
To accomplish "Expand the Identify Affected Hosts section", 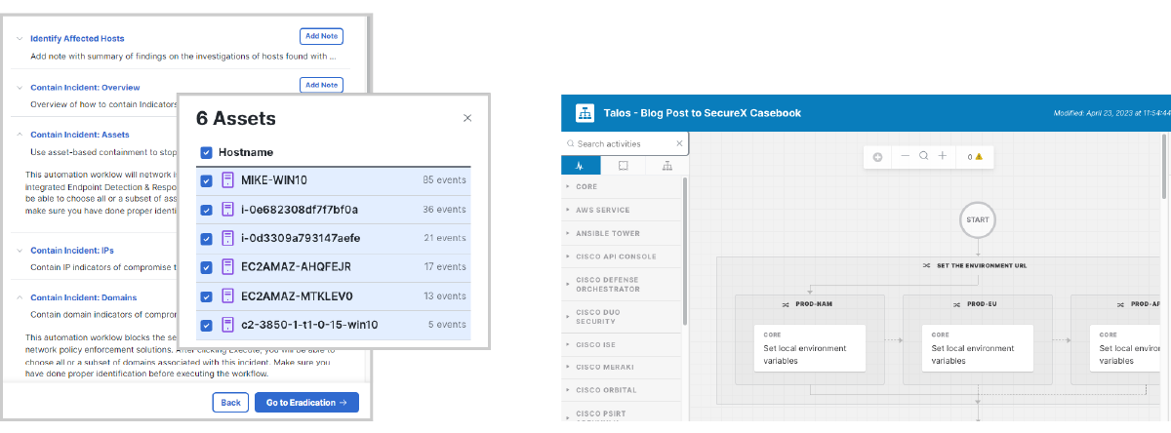I will [x=20, y=39].
